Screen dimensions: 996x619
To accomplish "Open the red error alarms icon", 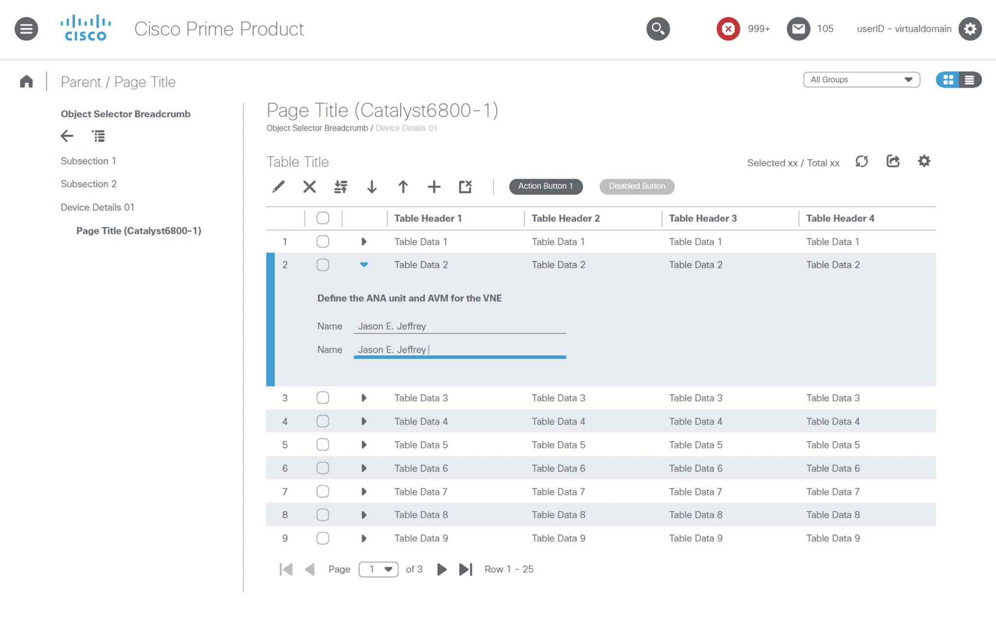I will (728, 29).
